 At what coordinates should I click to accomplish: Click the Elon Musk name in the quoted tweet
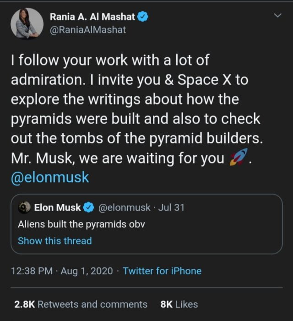pyautogui.click(x=57, y=207)
